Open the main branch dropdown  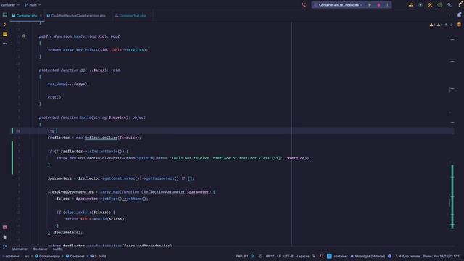[33, 5]
